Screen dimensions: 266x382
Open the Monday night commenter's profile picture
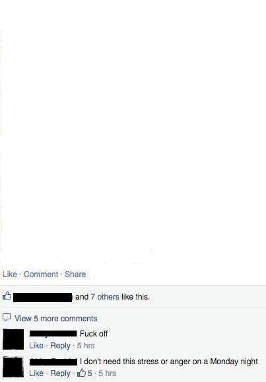point(13,367)
